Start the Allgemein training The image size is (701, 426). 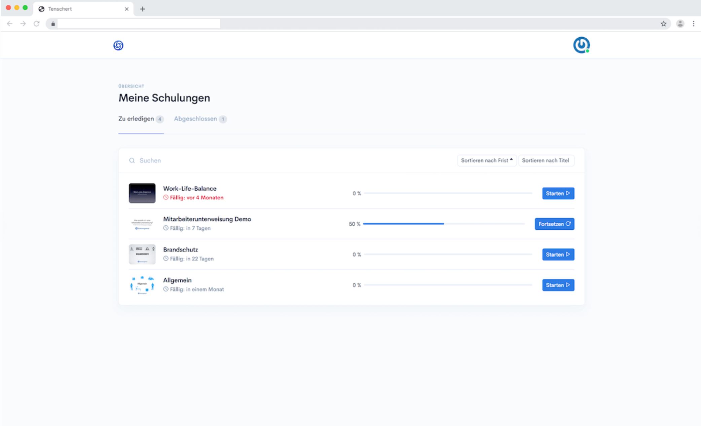pyautogui.click(x=558, y=285)
